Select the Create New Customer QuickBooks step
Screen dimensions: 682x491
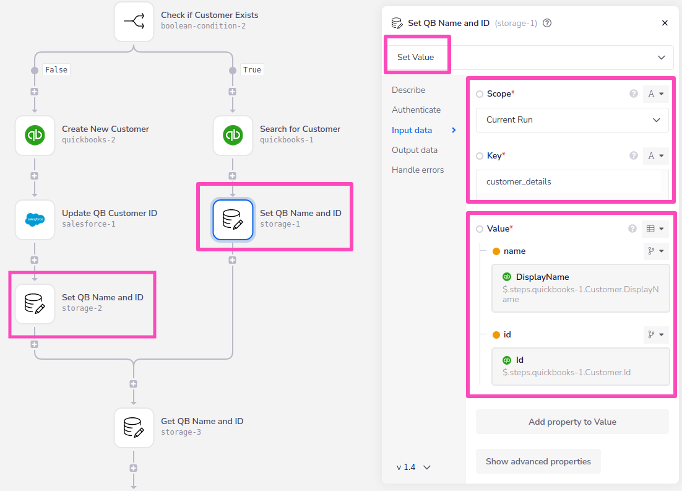(x=35, y=135)
